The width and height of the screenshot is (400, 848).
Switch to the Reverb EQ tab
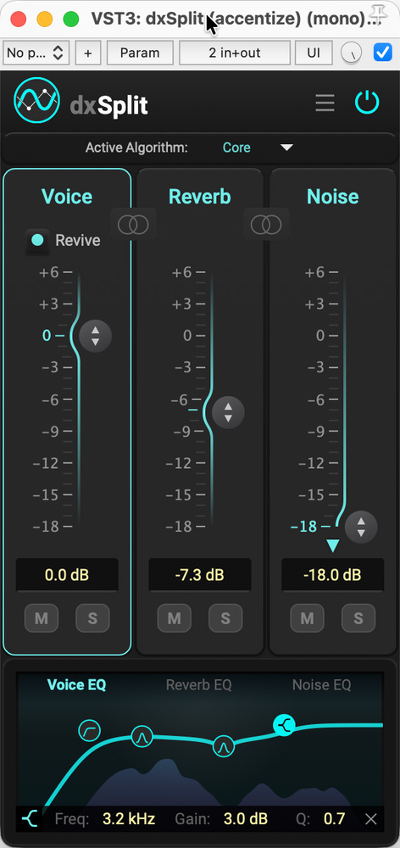click(x=198, y=684)
